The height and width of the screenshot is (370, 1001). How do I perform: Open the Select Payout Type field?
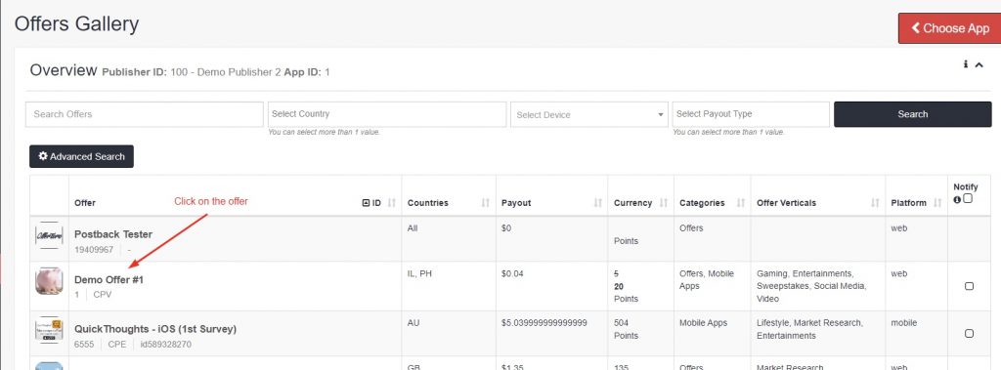pos(751,114)
